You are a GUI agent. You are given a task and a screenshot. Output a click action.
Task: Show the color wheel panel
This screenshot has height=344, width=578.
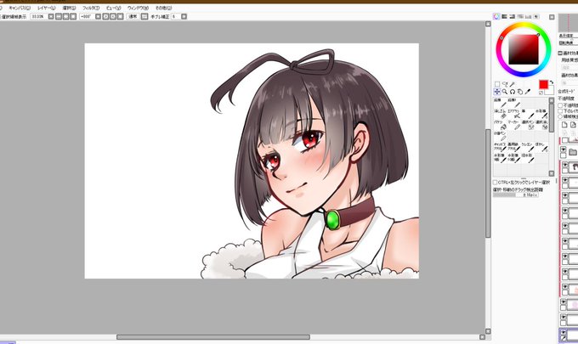(496, 17)
